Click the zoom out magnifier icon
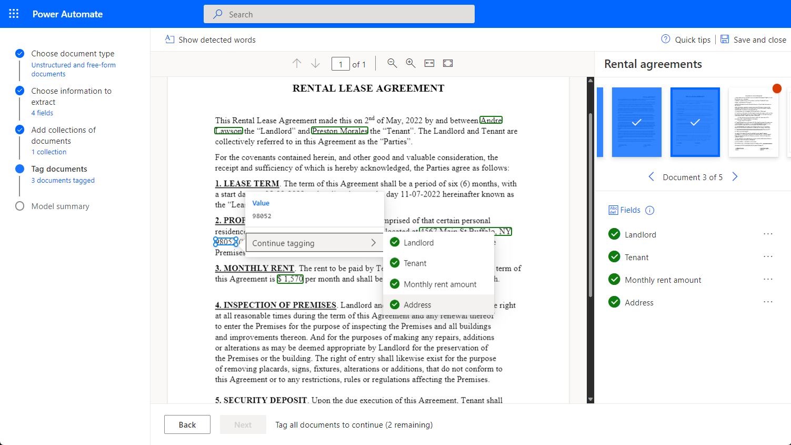The image size is (791, 445). tap(392, 63)
